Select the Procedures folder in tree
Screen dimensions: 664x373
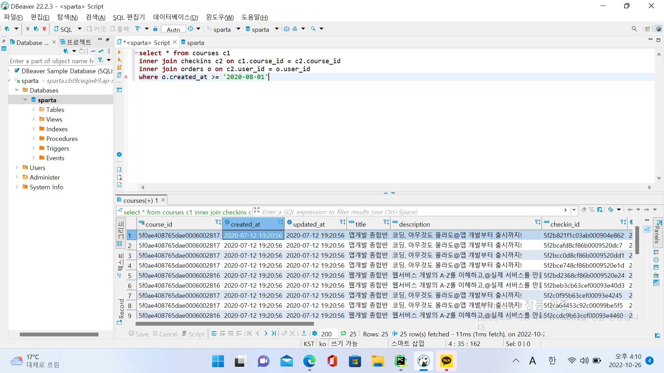click(x=62, y=138)
